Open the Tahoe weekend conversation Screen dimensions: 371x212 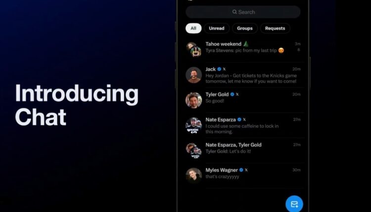point(244,49)
